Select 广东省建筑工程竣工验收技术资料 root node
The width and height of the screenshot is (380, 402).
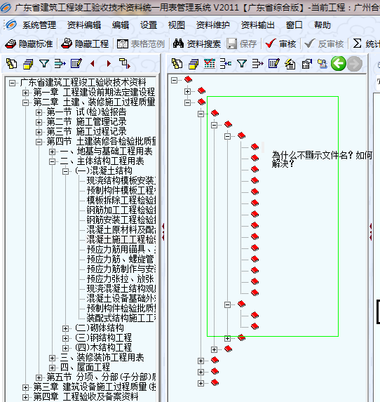[x=83, y=83]
